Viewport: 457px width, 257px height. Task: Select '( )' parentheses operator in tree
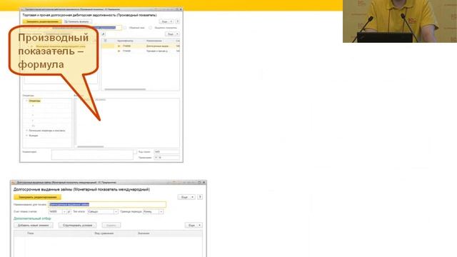[x=34, y=126]
